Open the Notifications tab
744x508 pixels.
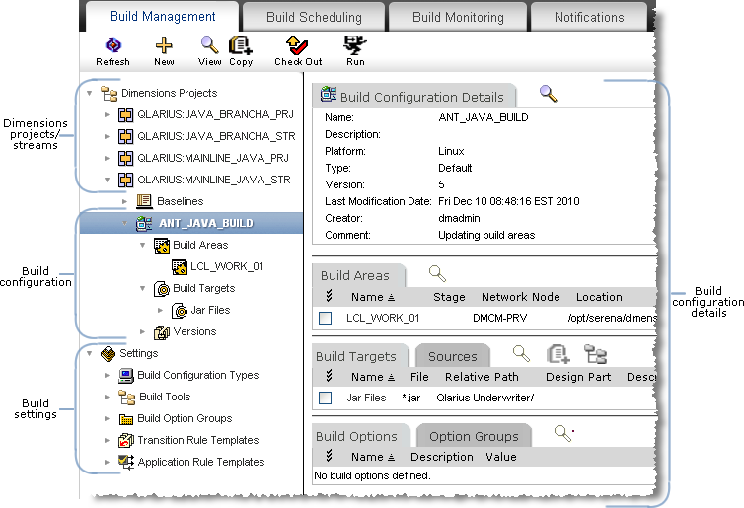[x=588, y=17]
